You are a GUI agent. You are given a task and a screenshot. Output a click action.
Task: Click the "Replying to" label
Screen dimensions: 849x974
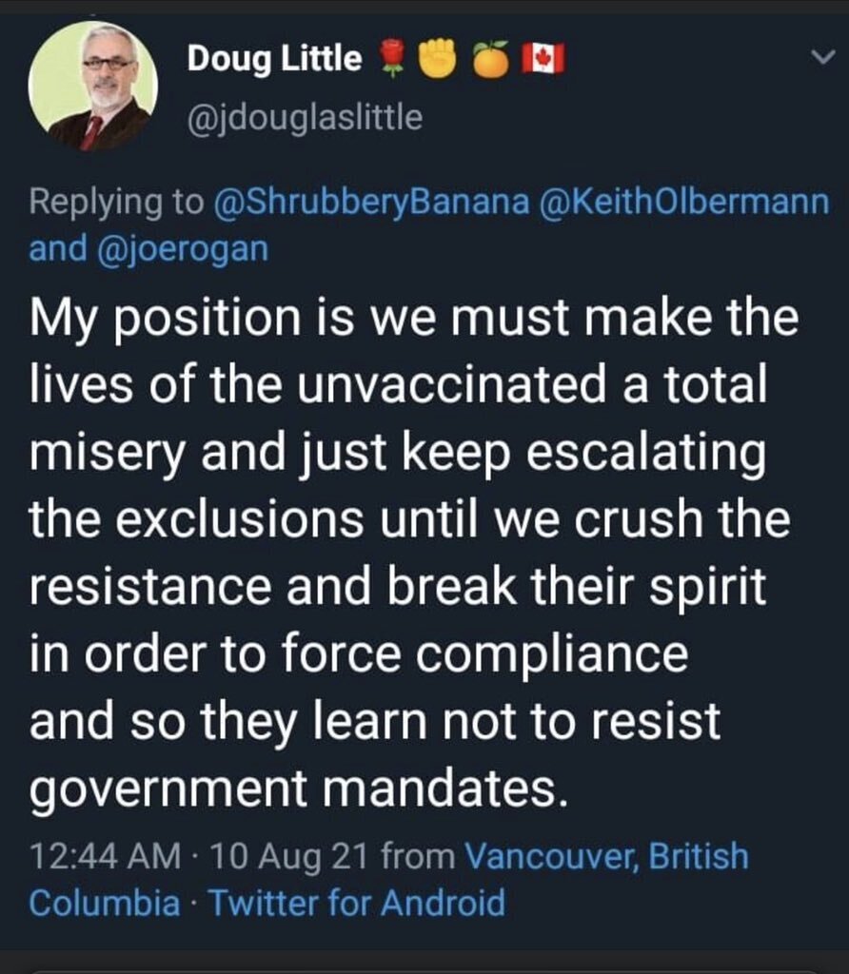pos(116,202)
